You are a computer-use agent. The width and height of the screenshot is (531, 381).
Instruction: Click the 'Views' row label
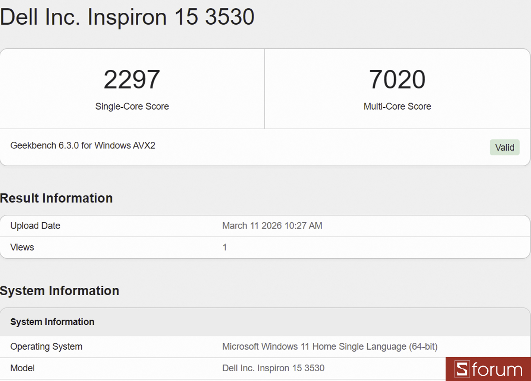[x=22, y=247]
